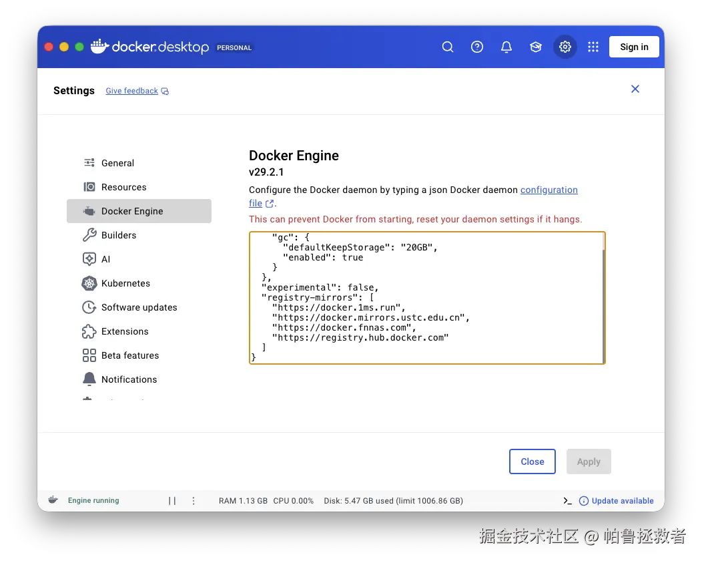Open the search magnifier in header

(447, 47)
